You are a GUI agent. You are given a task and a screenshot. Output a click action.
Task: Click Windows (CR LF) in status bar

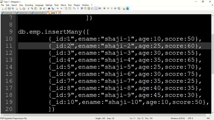coord(178,118)
